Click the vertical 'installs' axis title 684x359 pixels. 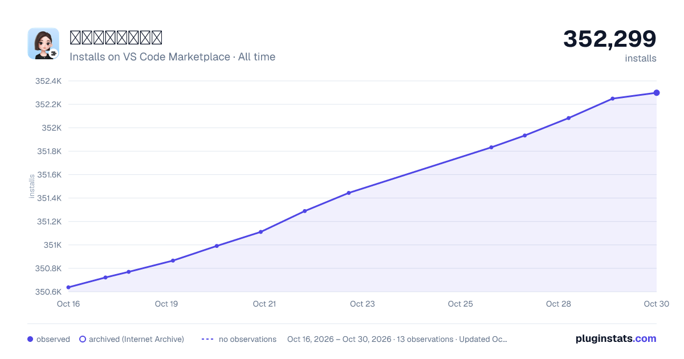click(x=32, y=186)
